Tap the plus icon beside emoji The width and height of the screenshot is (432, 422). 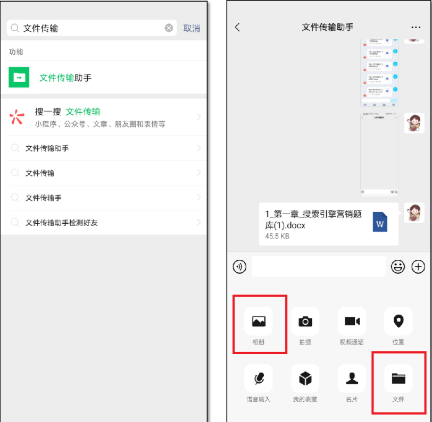click(418, 266)
